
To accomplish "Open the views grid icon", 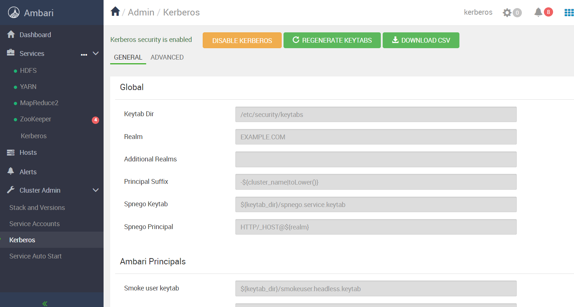I will click(x=569, y=13).
